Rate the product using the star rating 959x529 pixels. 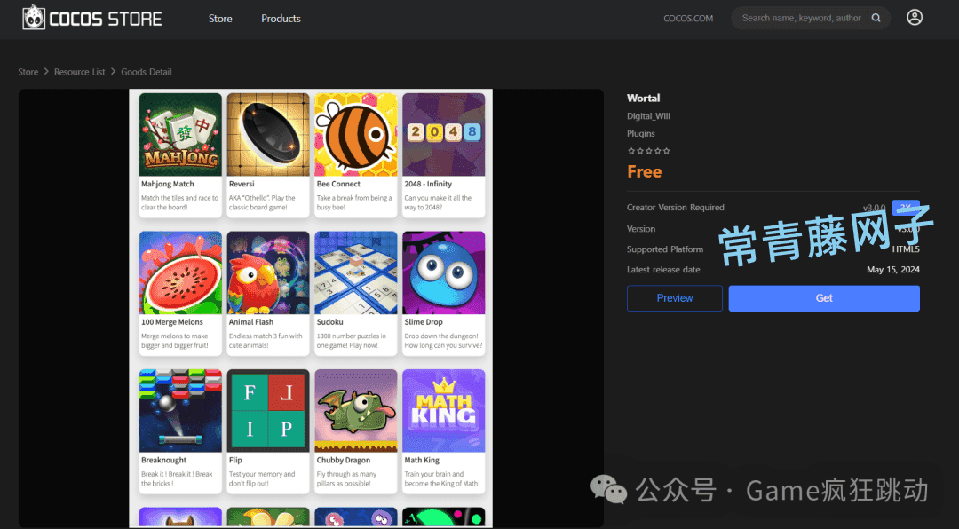pyautogui.click(x=648, y=150)
